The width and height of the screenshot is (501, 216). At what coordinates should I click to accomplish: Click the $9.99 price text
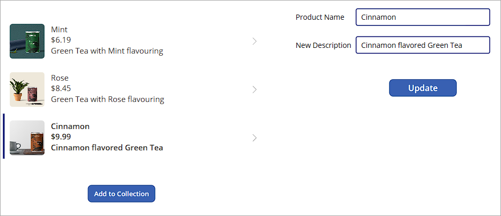point(61,137)
